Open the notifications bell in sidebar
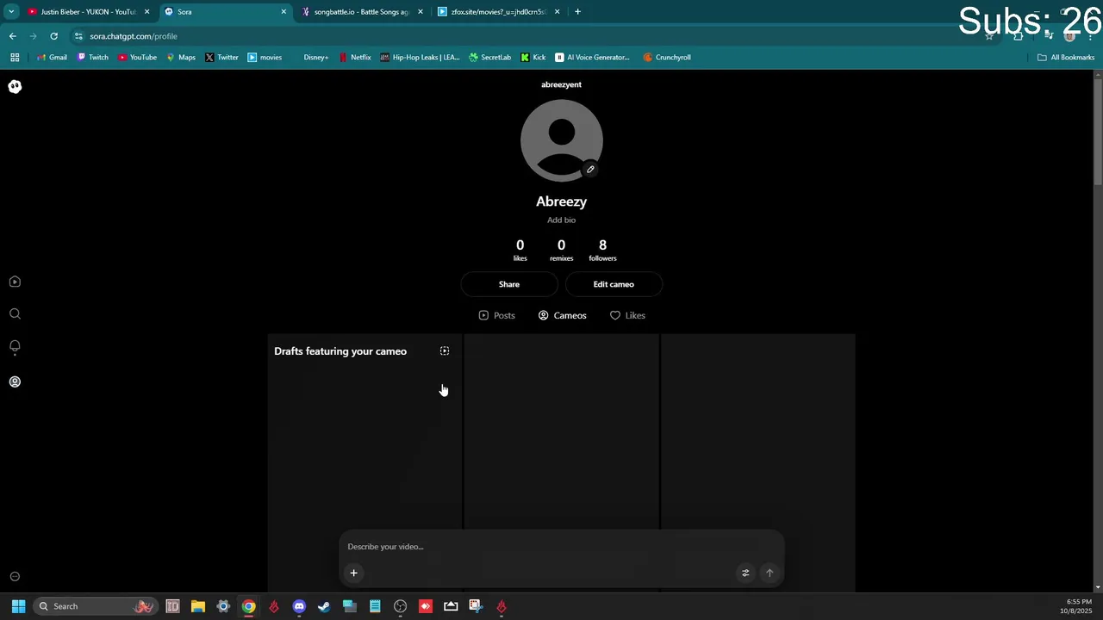 point(15,346)
